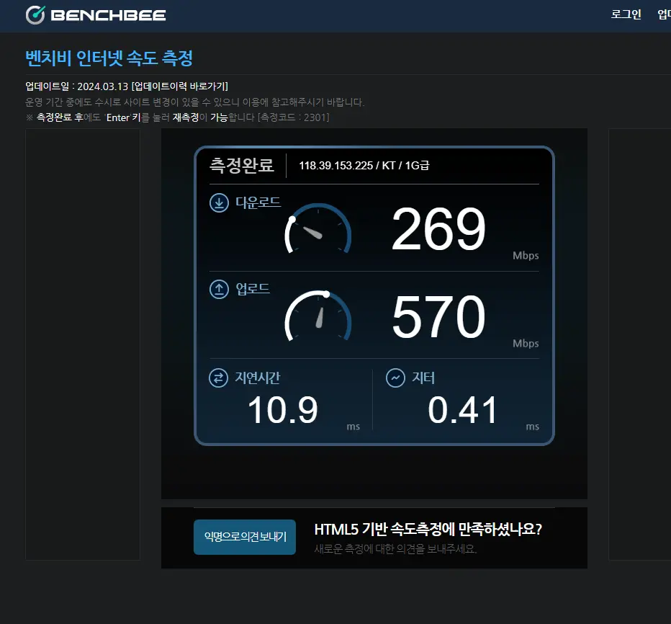Click the 벤치비 인터넷 속도 측정 heading
671x624 pixels.
tap(109, 58)
